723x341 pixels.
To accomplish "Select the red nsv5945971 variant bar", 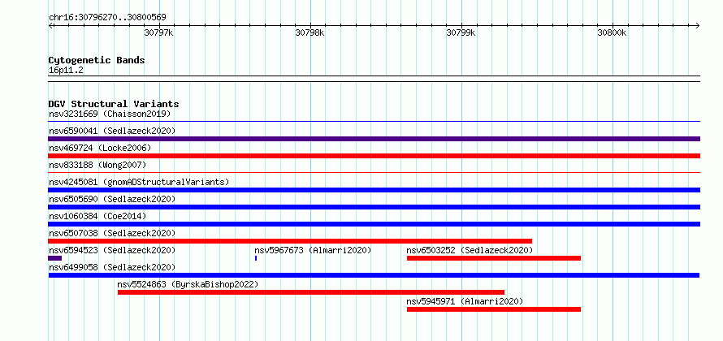I will (494, 309).
